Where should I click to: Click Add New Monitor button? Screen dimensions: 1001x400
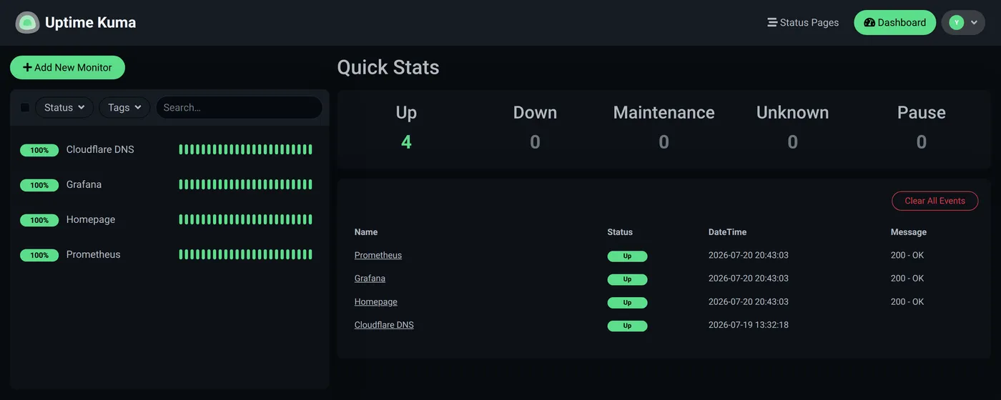(67, 67)
